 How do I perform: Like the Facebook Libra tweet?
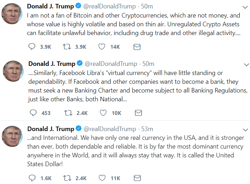point(103,113)
